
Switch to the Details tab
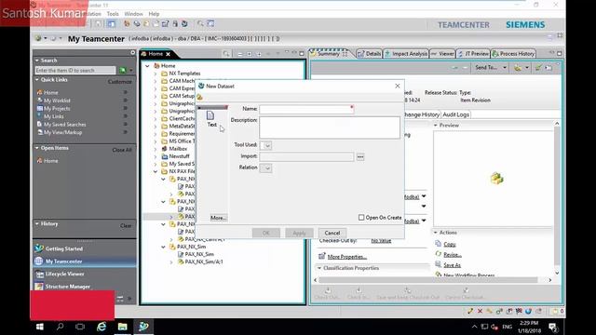click(369, 54)
